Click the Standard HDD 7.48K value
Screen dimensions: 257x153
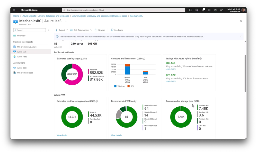tap(203, 108)
